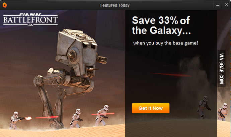Click the running stormtrooper beside red laser
The image size is (231, 137).
click(x=102, y=116)
